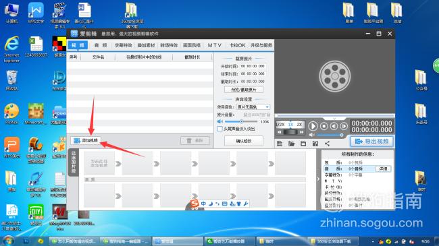This screenshot has width=439, height=246.
Task: Open the WPS文字 desktop icon
Action: (x=36, y=13)
